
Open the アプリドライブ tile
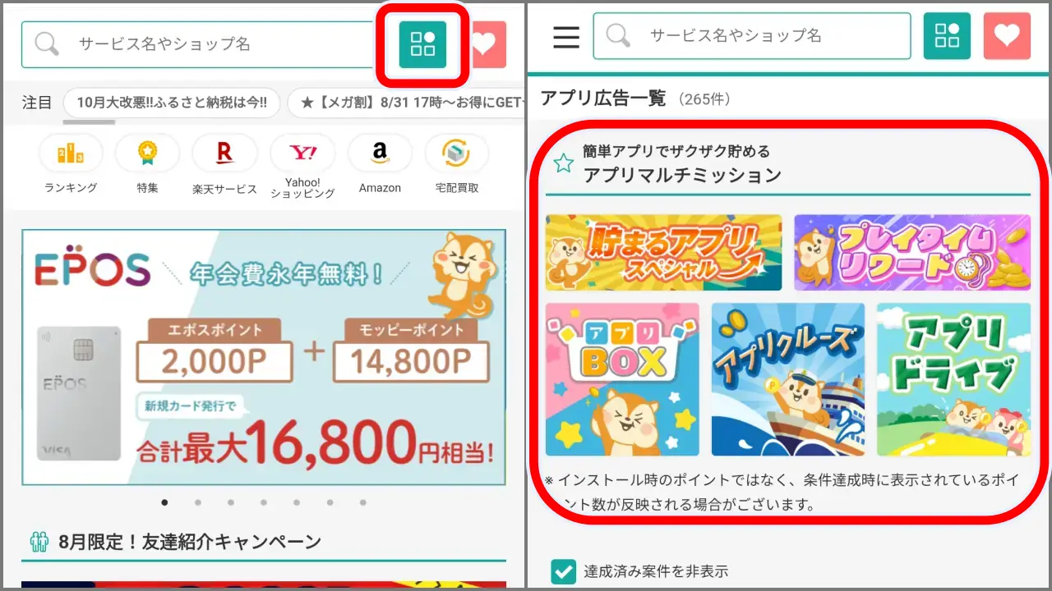click(953, 379)
